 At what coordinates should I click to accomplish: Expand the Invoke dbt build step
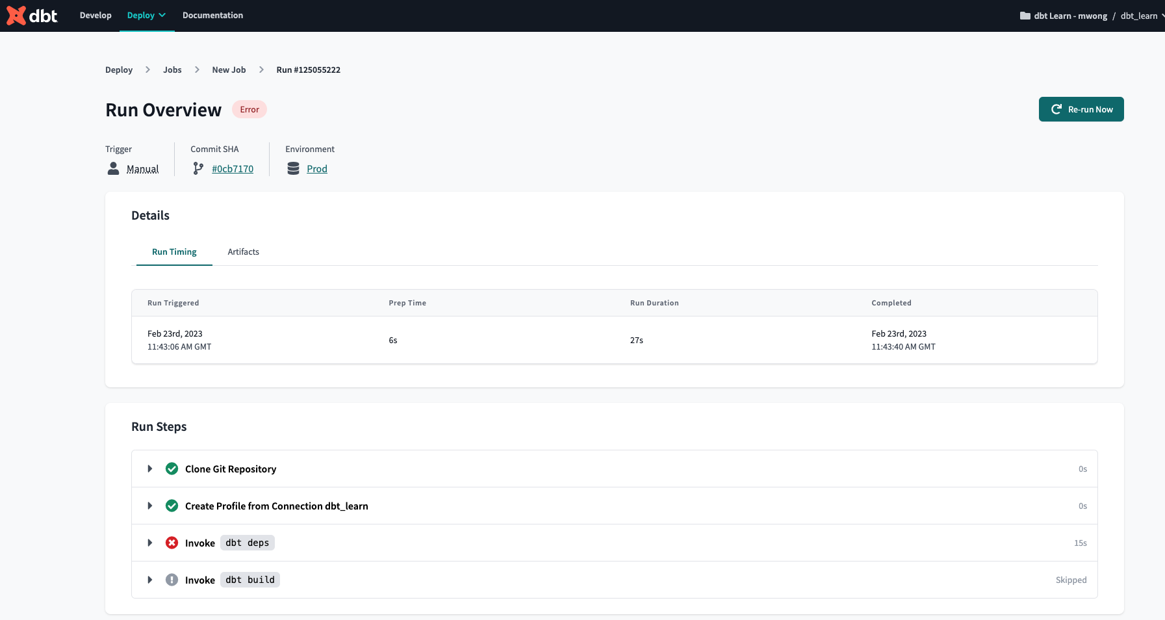pos(150,580)
